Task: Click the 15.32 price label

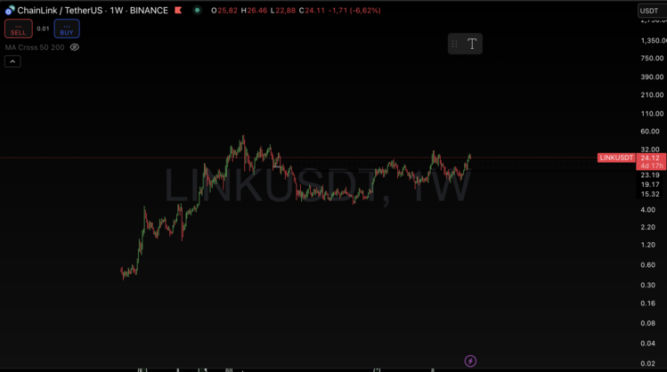Action: 649,194
